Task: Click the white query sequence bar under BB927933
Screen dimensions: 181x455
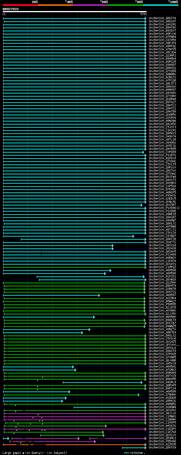Action: click(75, 12)
